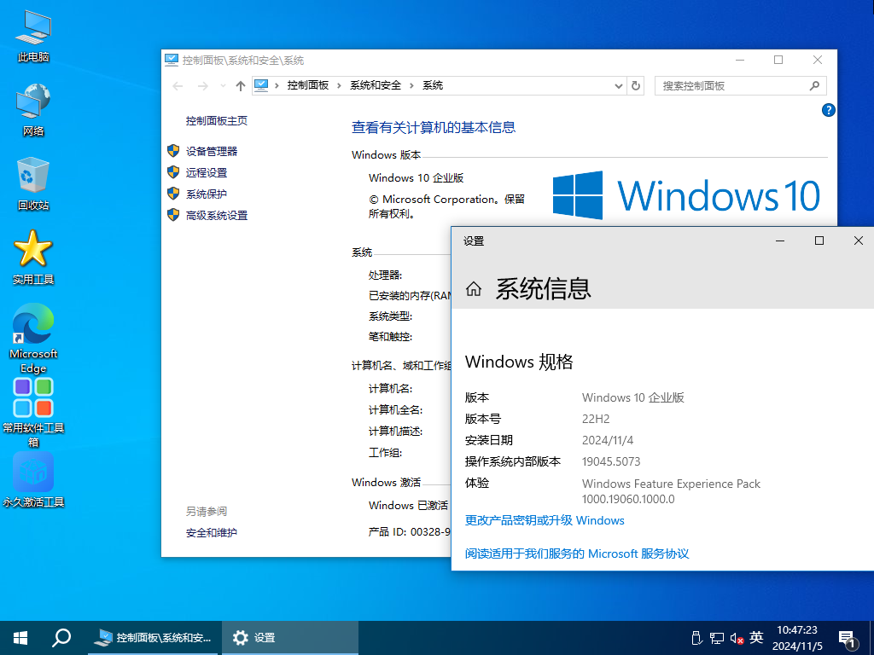This screenshot has height=655, width=874.
Task: Expand the recent locations chevron
Action: click(x=223, y=86)
